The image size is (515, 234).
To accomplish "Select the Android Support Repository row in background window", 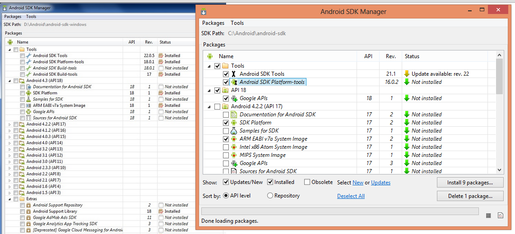I will [x=101, y=205].
